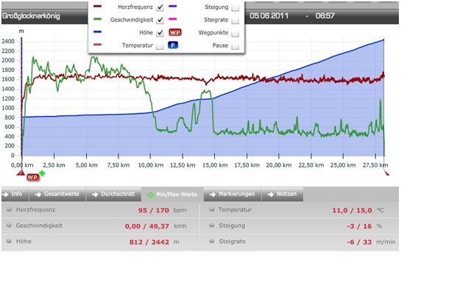Select the Min/Max-Werte tab
This screenshot has width=471, height=282.
[172, 195]
